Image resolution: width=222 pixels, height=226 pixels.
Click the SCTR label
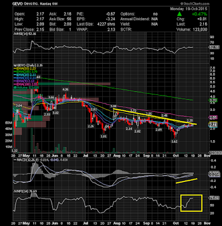(126, 29)
